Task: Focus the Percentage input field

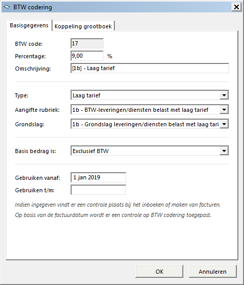Action: click(87, 56)
